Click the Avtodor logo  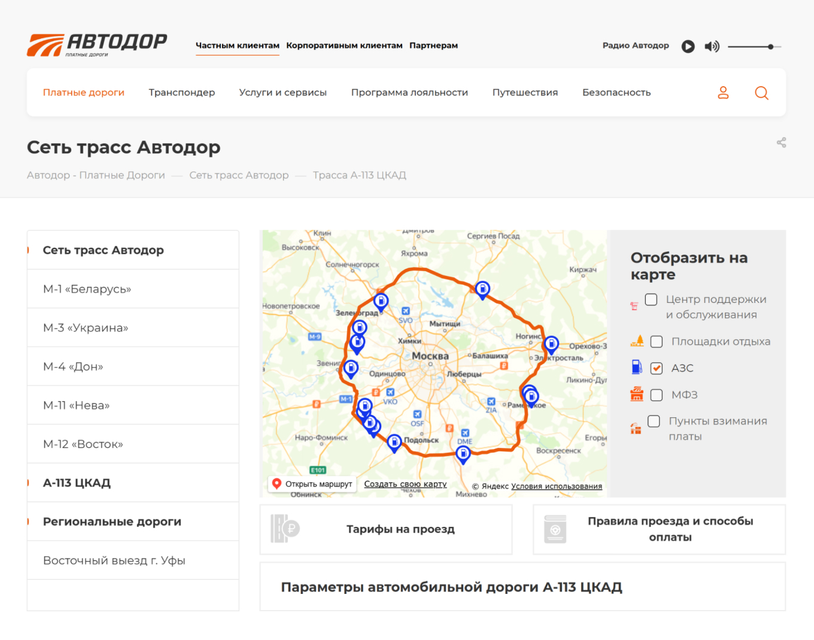97,45
